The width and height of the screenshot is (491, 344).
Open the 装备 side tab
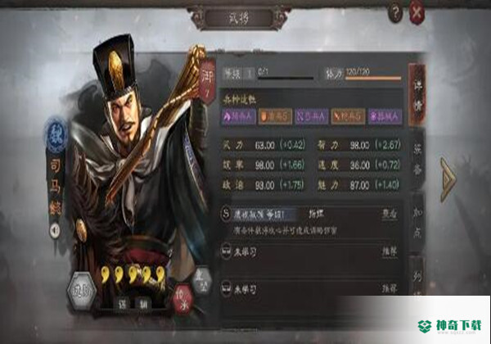(417, 160)
